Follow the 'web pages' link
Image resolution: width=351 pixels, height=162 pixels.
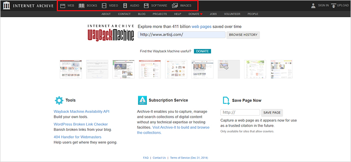pos(202,27)
